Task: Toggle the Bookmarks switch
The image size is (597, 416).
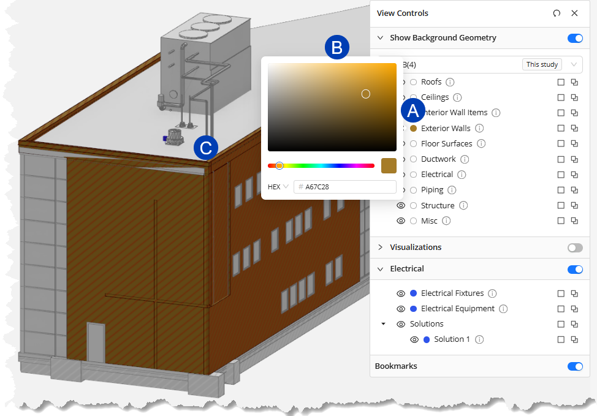Action: coord(575,366)
